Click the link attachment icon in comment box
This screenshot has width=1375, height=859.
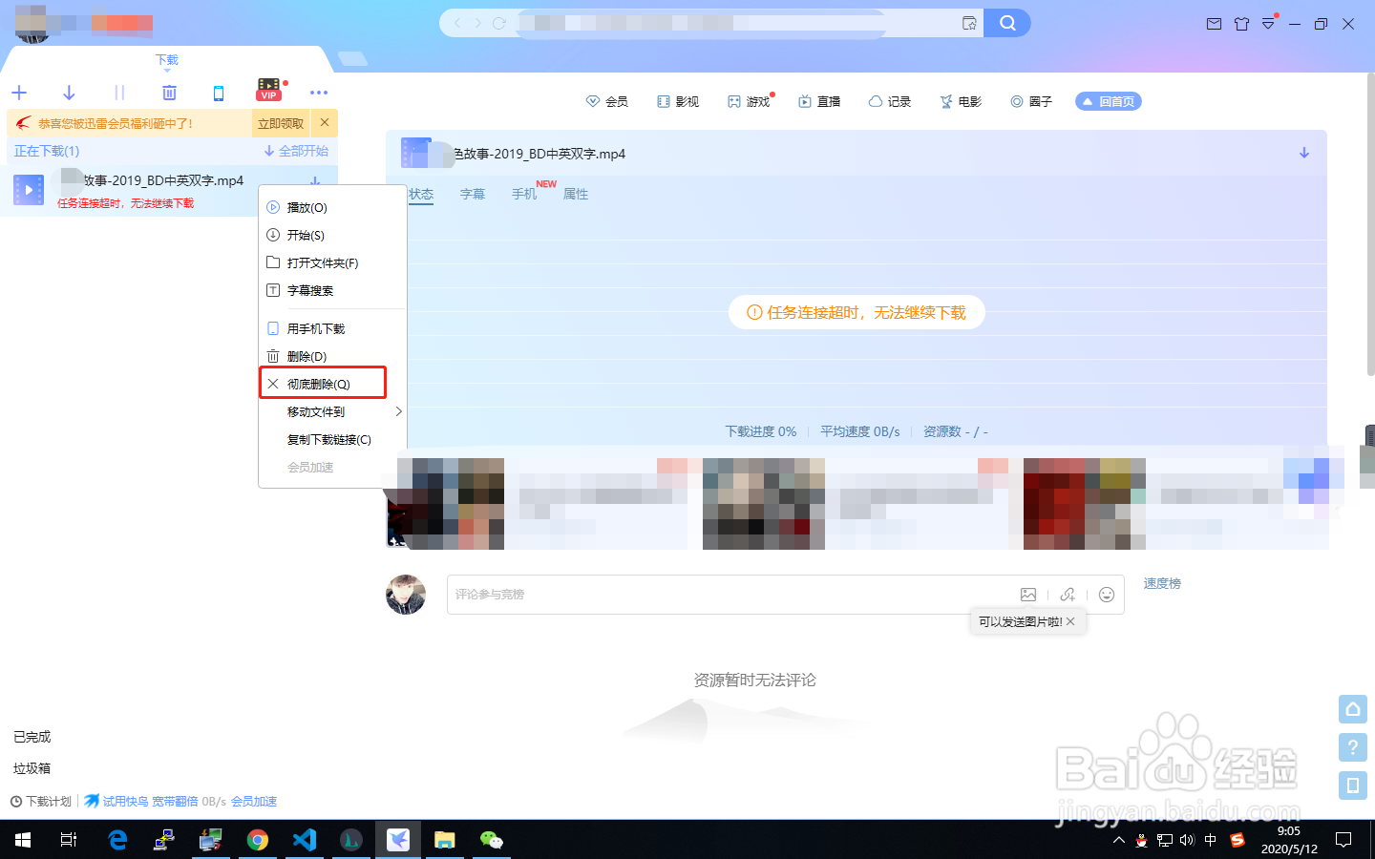(x=1068, y=595)
